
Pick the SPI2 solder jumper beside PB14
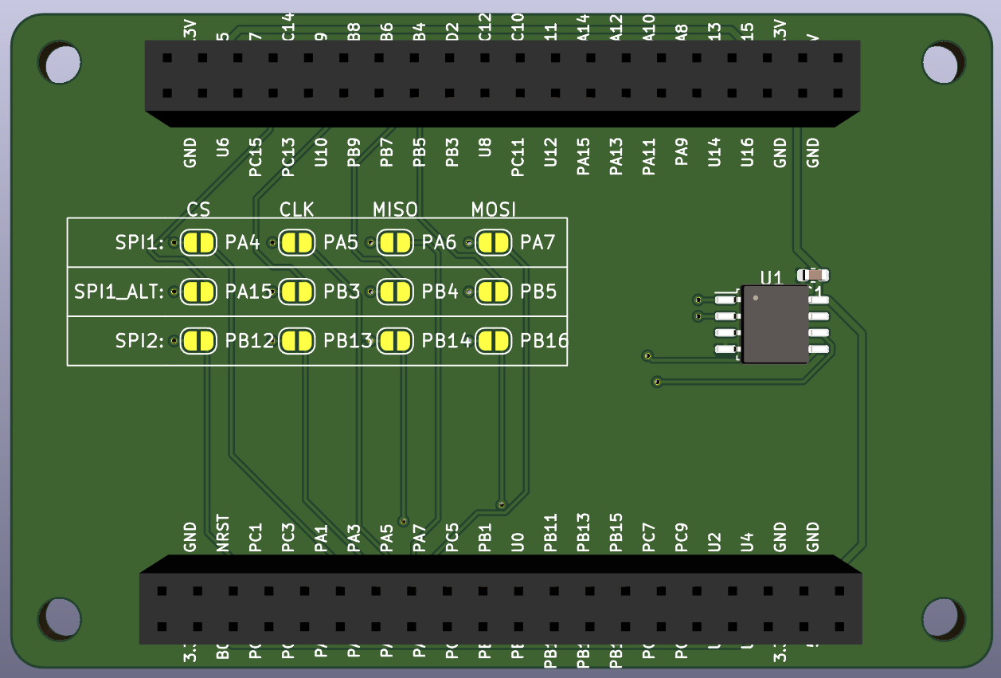(394, 341)
